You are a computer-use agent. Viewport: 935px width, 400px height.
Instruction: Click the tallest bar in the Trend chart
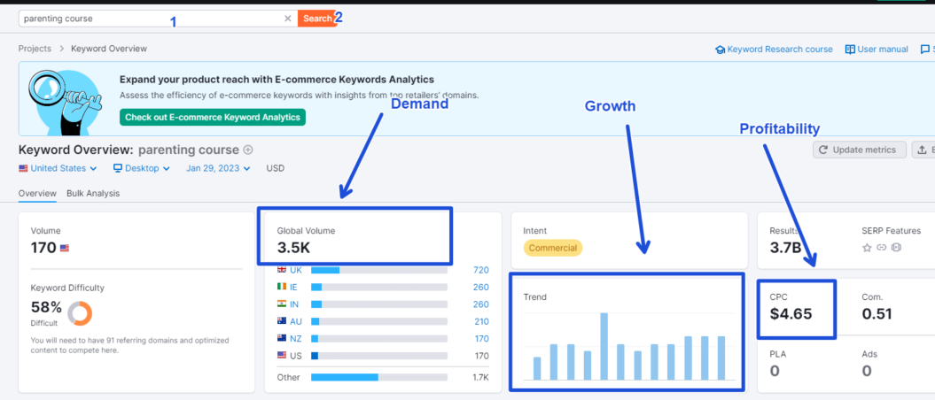[x=604, y=346]
